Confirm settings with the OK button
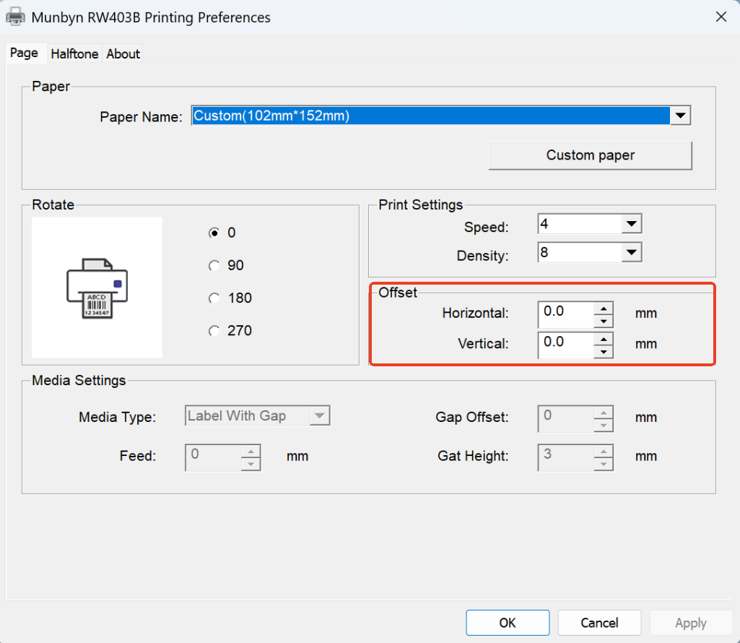The image size is (740, 643). 508,623
